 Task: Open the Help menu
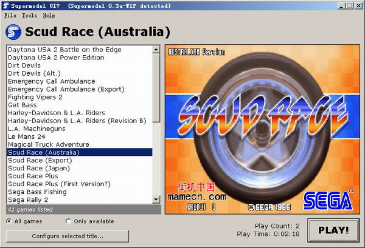coord(49,15)
